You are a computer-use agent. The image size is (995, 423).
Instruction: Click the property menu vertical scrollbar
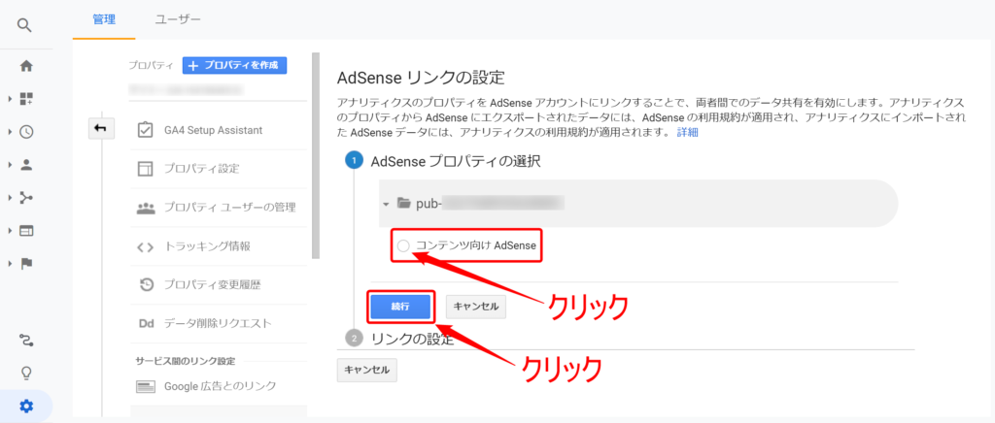point(315,155)
